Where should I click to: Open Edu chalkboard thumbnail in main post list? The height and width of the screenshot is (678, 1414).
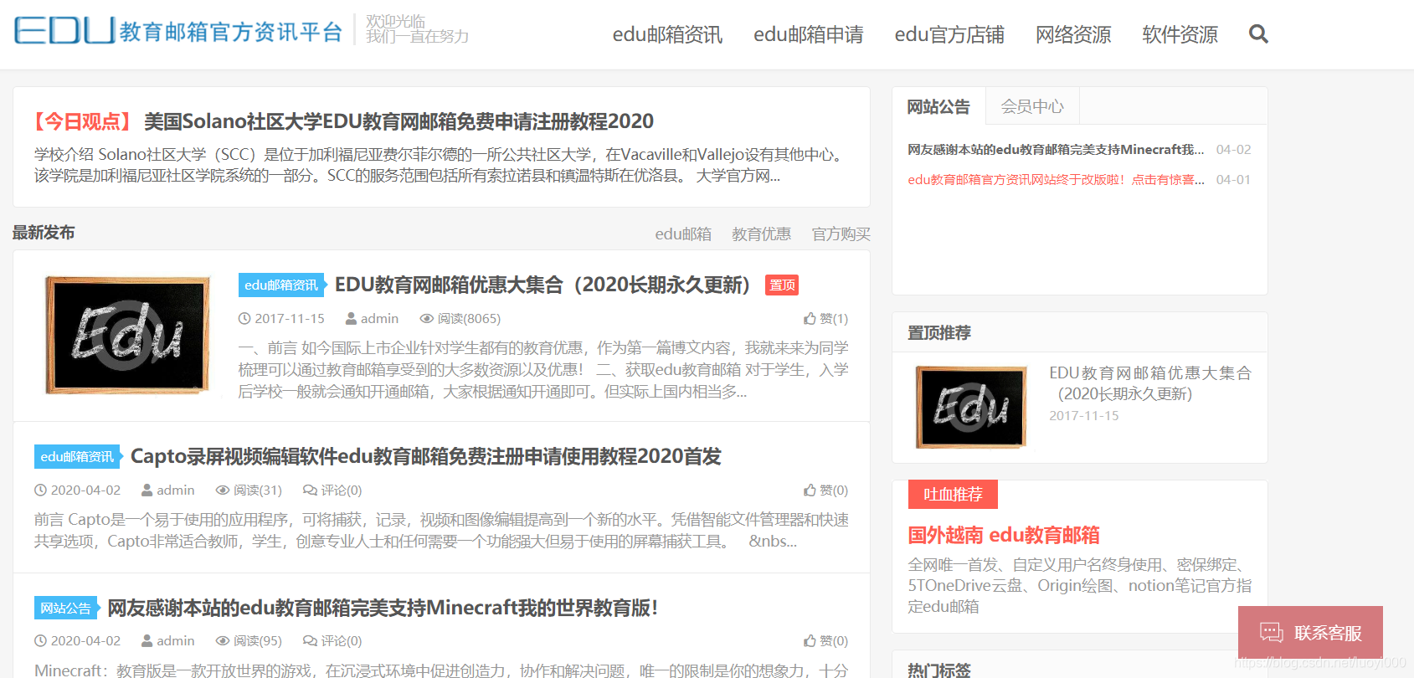[x=127, y=335]
